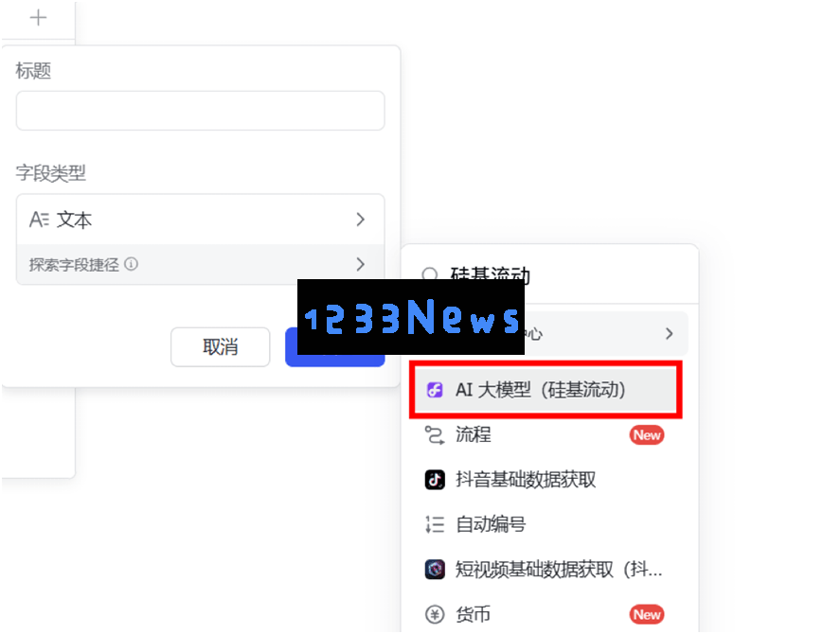The image size is (823, 634).
Task: Focus the 标题 title input box
Action: 200,111
